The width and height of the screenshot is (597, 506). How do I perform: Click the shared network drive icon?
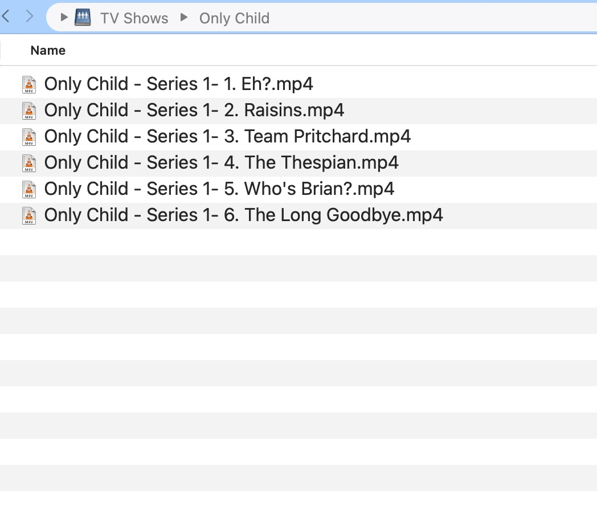pyautogui.click(x=83, y=18)
